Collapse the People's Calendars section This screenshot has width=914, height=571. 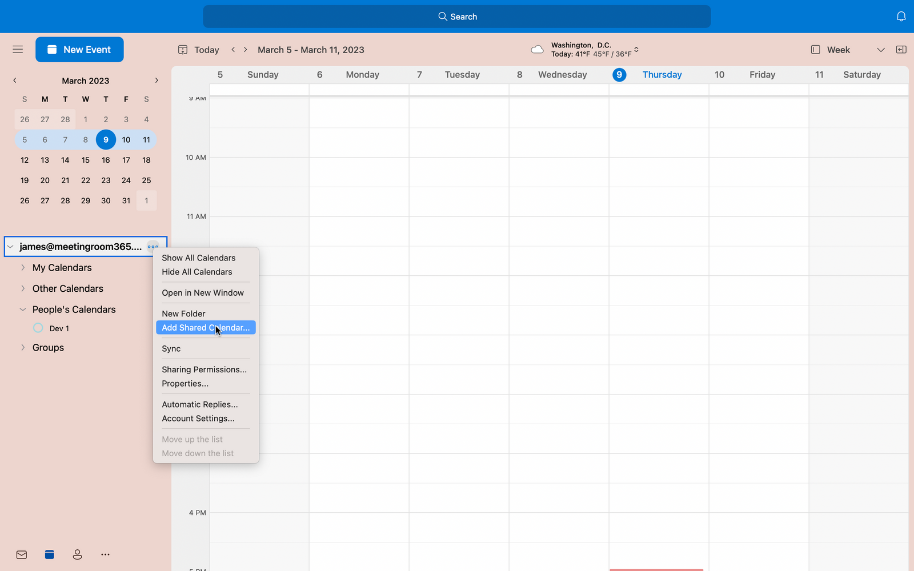(22, 309)
